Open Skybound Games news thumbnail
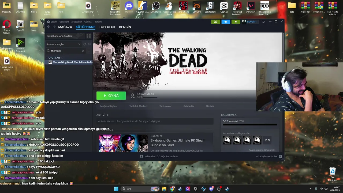Image resolution: width=343 pixels, height=193 pixels. pos(123,143)
